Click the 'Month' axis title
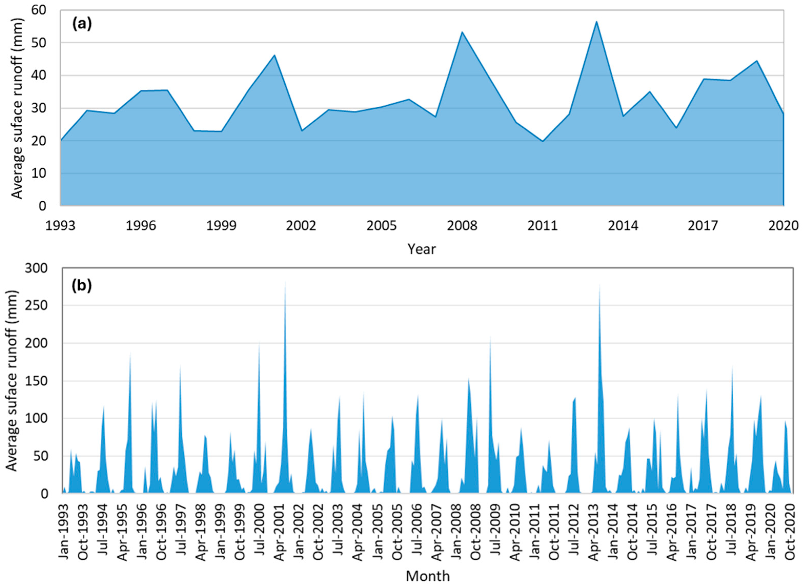Image resolution: width=803 pixels, height=586 pixels. pos(428,576)
